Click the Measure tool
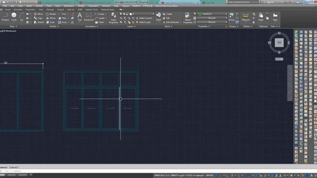 [246, 17]
